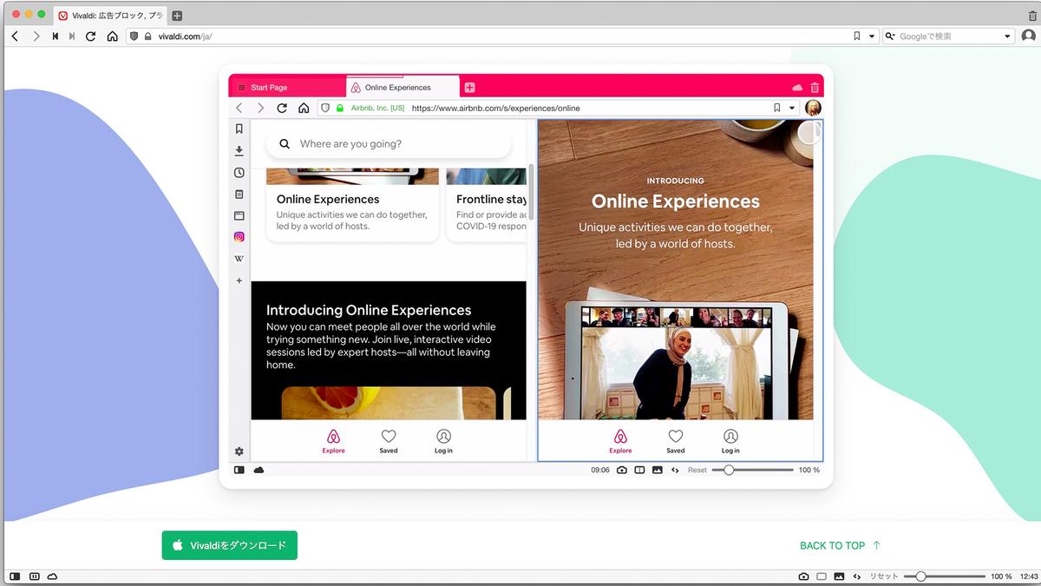Click the Fast Forward button in outer toolbar
Screen dimensions: 1041x586
[72, 36]
